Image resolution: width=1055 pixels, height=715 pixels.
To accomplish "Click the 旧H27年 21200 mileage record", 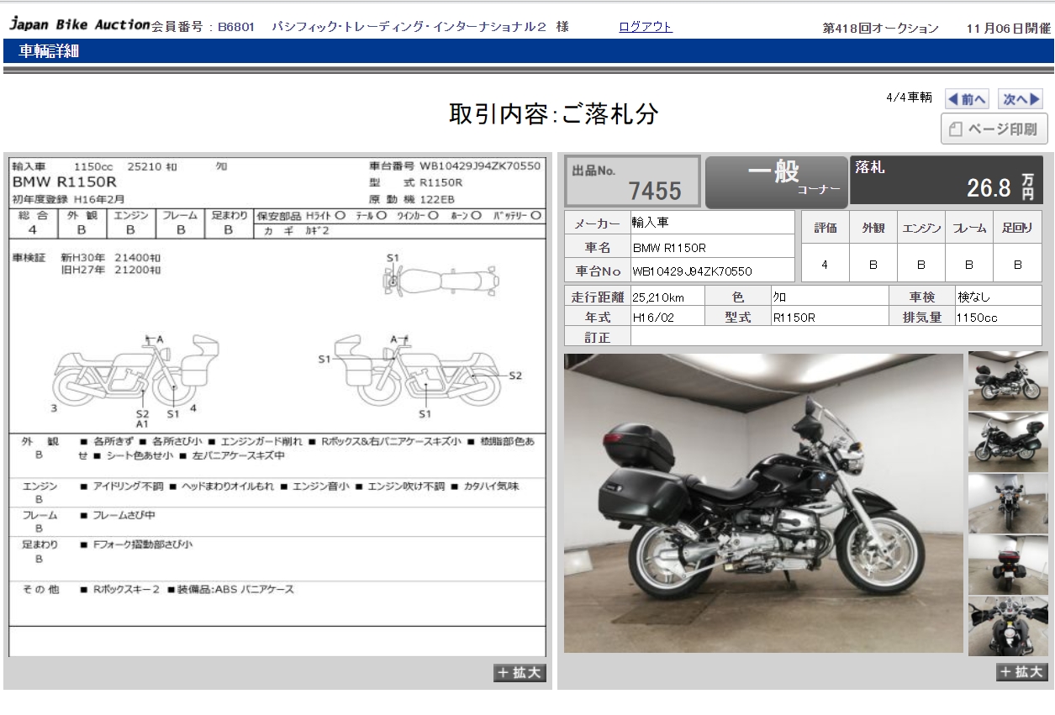I will tap(112, 270).
